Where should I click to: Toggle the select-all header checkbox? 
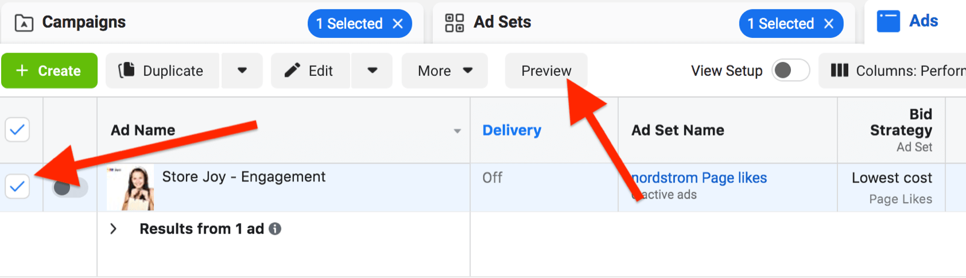(18, 130)
